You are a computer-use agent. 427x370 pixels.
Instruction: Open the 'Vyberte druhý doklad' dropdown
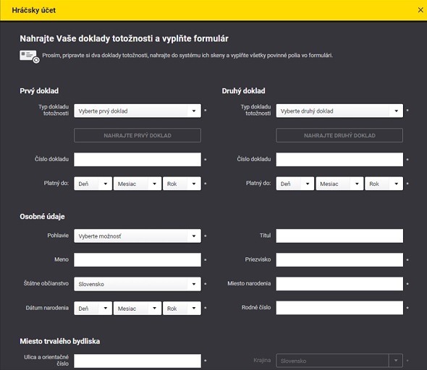339,111
